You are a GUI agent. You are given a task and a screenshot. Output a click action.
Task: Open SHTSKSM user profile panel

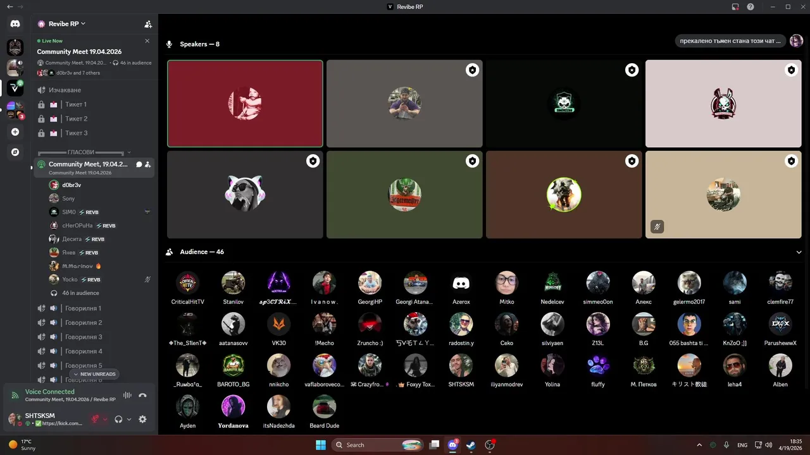click(x=46, y=419)
